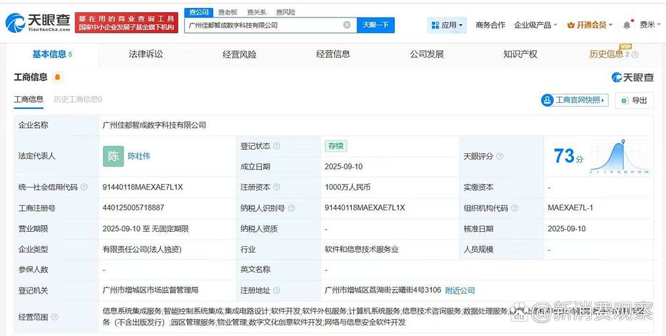Select the 历史工商信息0 sub-tab

pyautogui.click(x=78, y=99)
